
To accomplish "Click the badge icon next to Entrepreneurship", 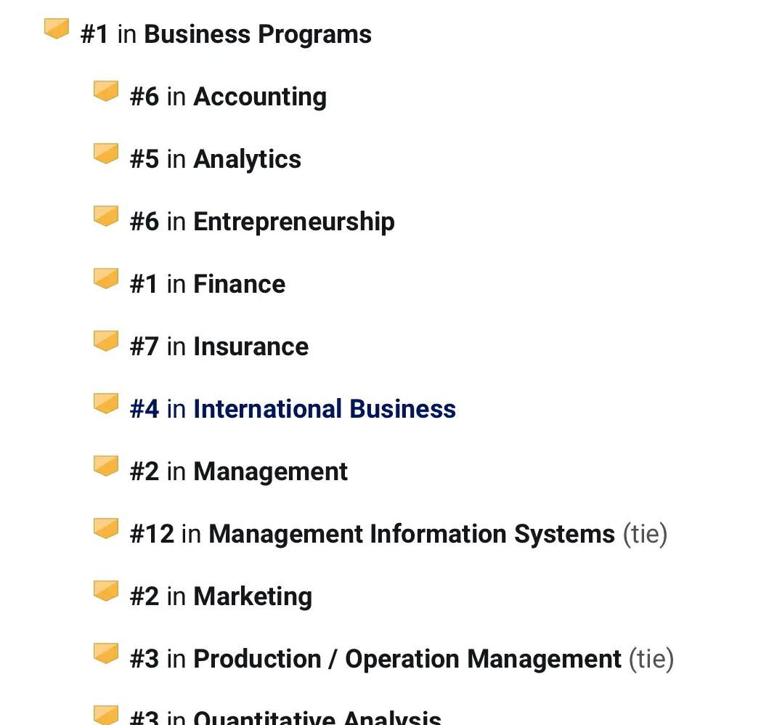I will [x=106, y=216].
